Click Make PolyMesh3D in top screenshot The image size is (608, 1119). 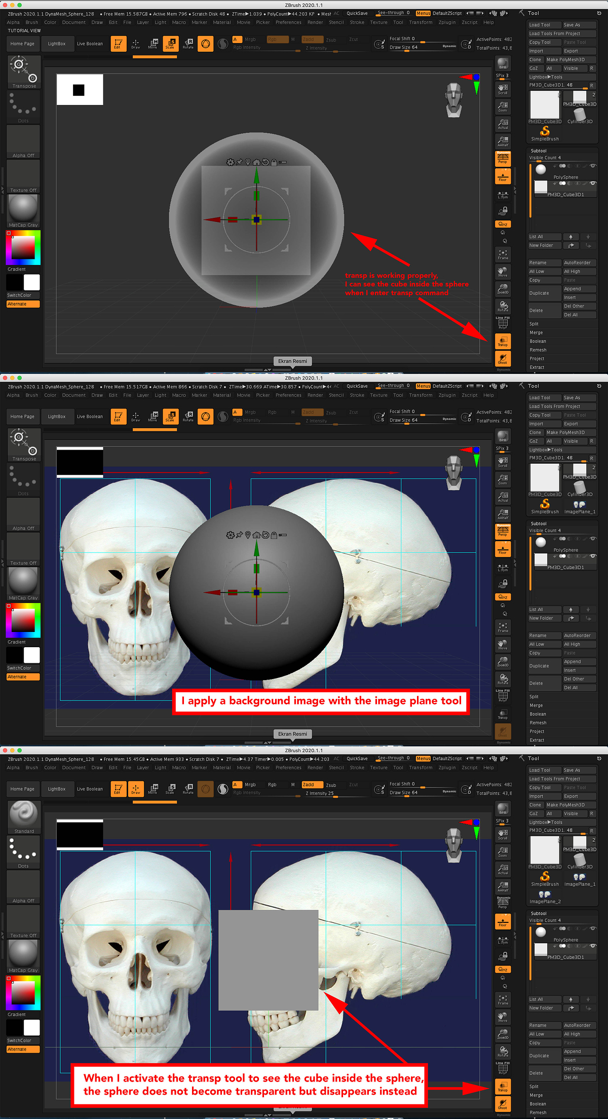tap(571, 59)
